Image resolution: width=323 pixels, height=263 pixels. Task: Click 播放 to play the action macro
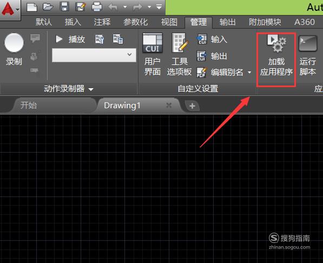coord(70,39)
